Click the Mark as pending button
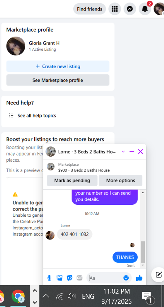The image size is (164, 307). (x=72, y=181)
